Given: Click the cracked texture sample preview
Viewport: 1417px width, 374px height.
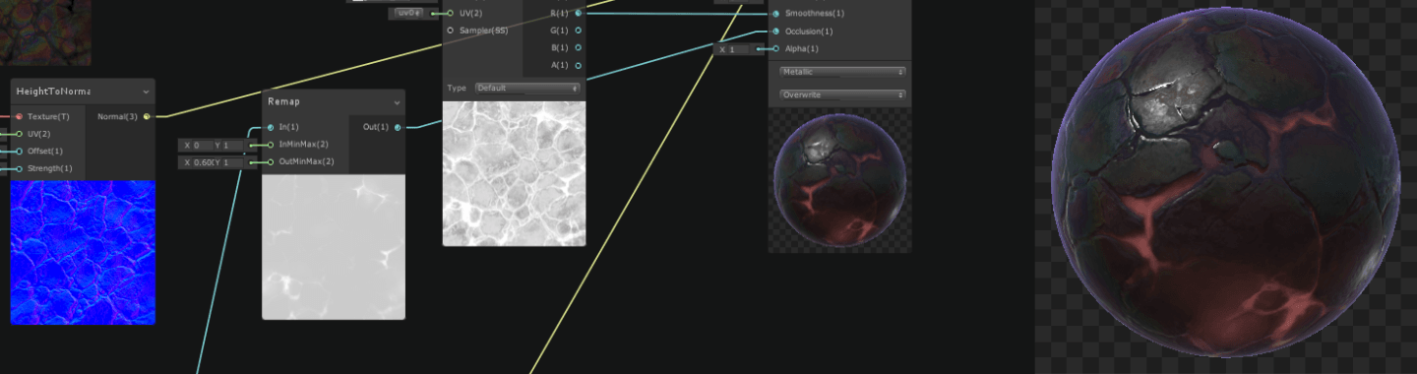Looking at the screenshot, I should pyautogui.click(x=514, y=173).
